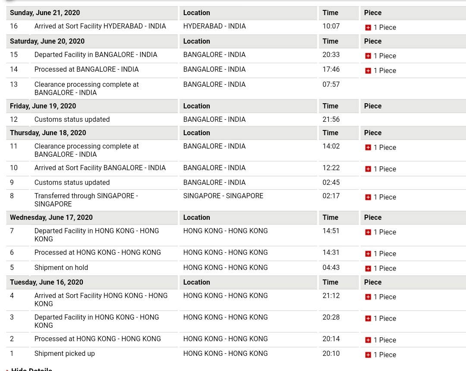Expand piece for Arrived Sort Facility Bangalore 12:22
The height and width of the screenshot is (371, 466).
click(368, 169)
